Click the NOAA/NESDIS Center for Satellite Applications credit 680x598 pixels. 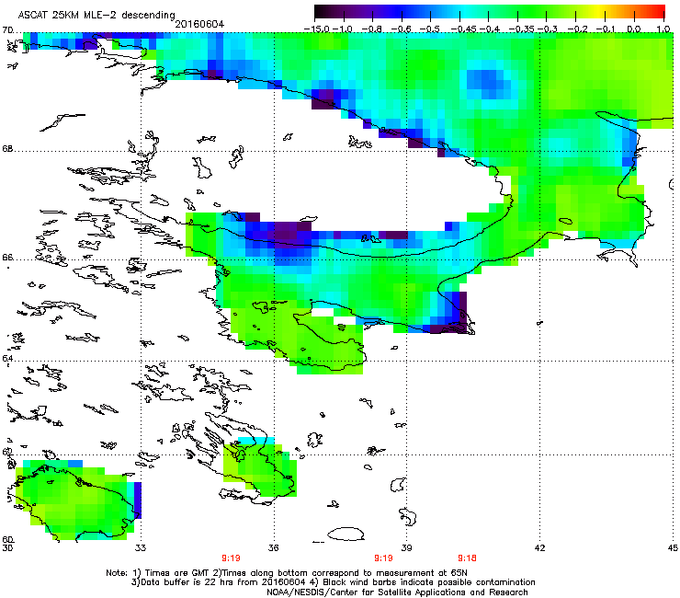pyautogui.click(x=397, y=592)
